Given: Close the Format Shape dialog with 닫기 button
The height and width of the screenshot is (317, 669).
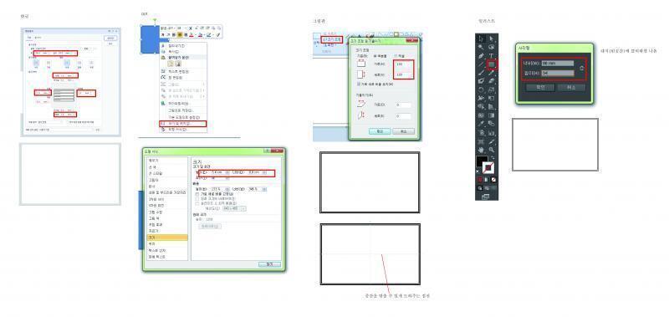Looking at the screenshot, I should 269,264.
